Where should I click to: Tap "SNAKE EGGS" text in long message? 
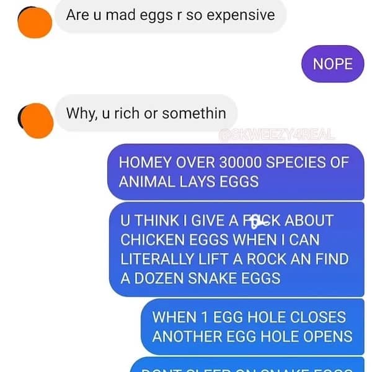(x=234, y=278)
